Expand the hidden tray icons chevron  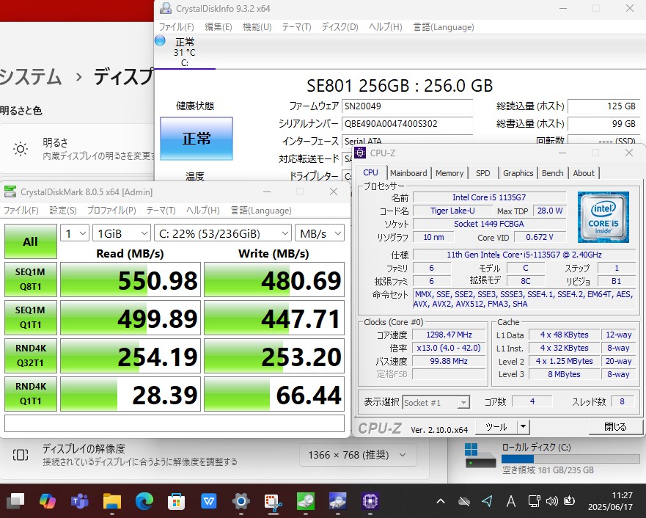(441, 501)
